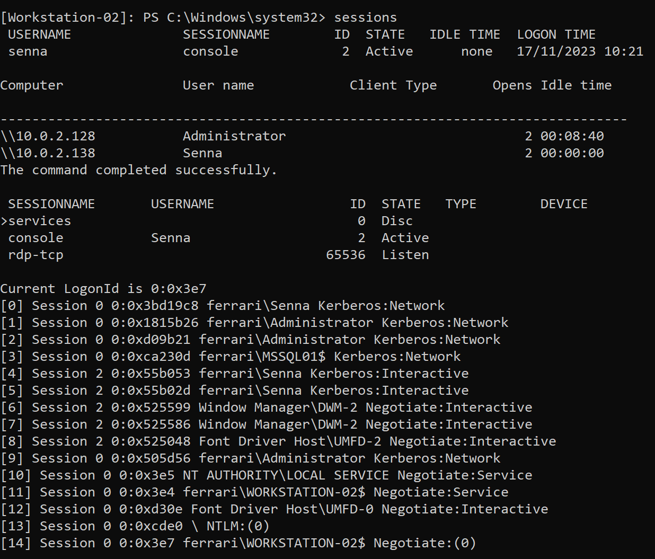
Task: Click the Listen state value
Action: pos(405,255)
